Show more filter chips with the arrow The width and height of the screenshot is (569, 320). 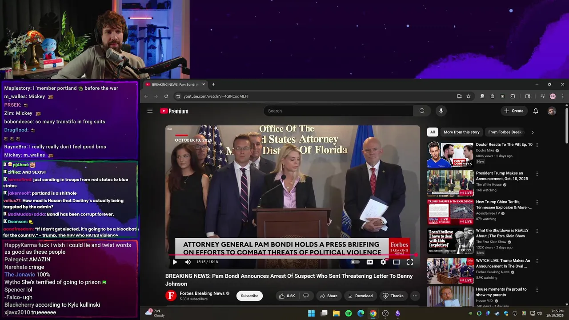click(532, 132)
